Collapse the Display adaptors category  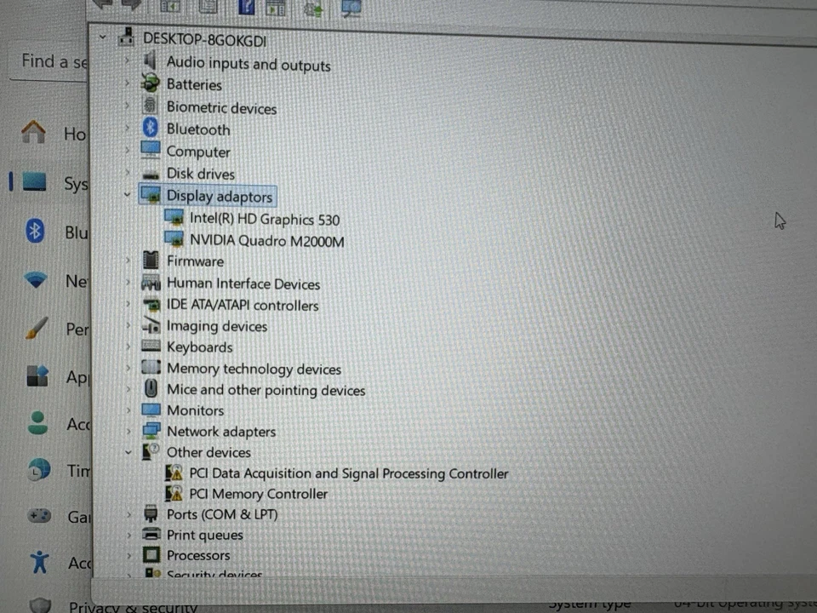(x=127, y=195)
